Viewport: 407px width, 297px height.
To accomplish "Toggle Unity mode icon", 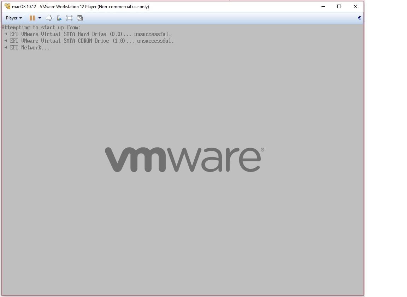I will point(80,18).
